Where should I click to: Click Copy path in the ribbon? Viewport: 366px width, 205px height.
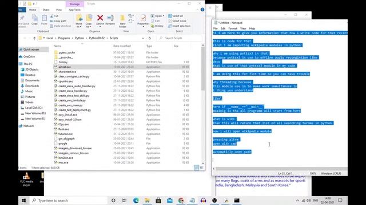58,21
